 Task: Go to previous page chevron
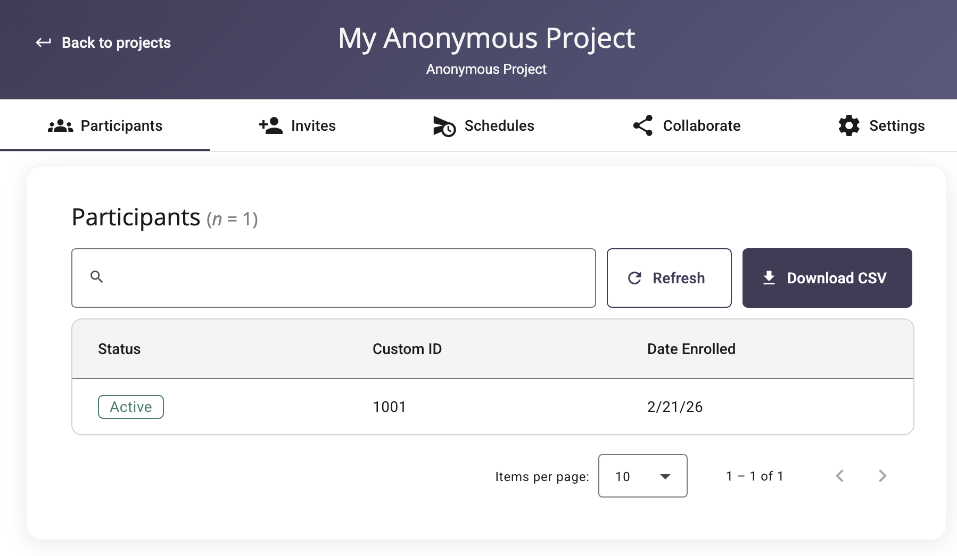click(x=840, y=476)
